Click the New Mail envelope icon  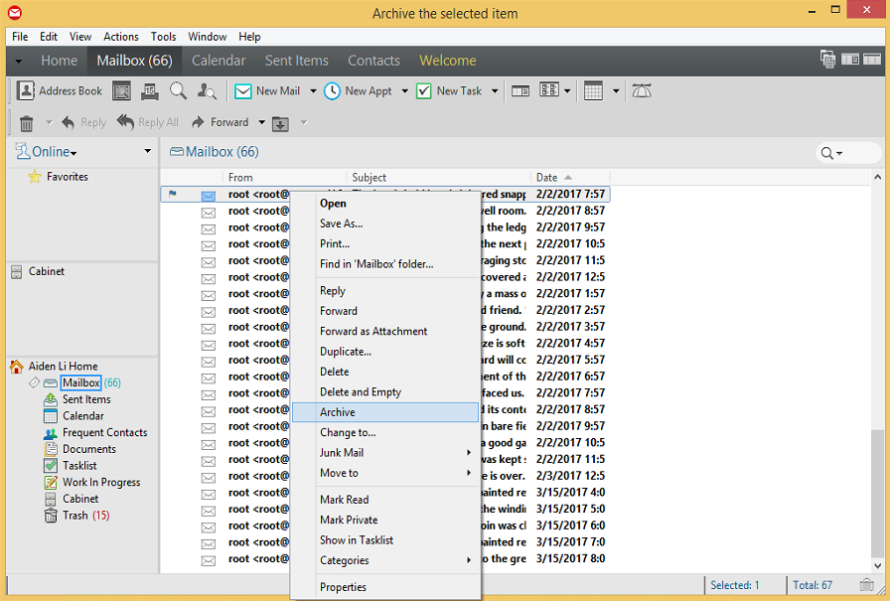[x=242, y=91]
